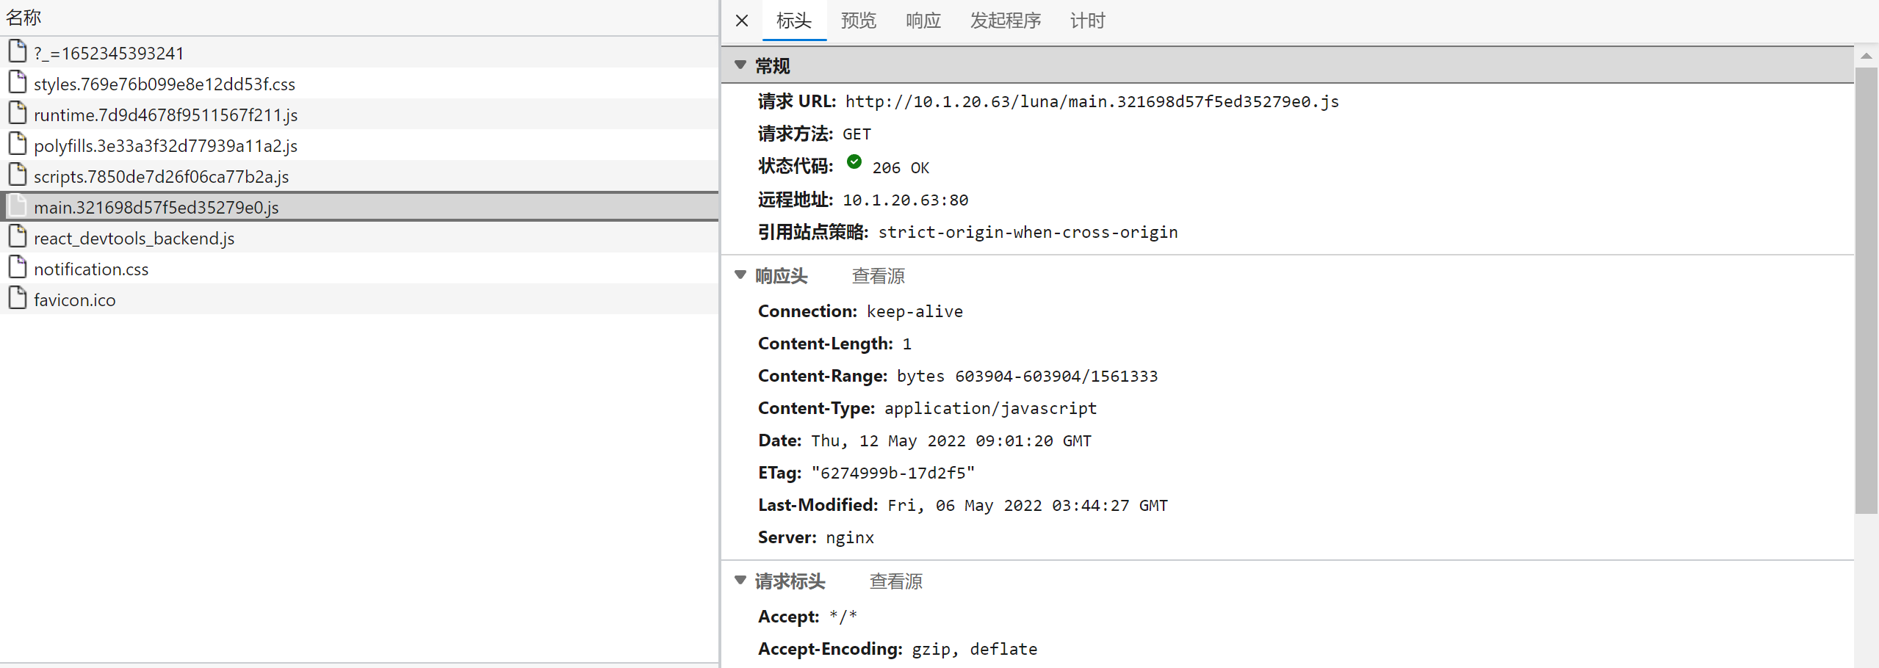Click the file icon next to polyfills.3e33a3f32d77939a11a2.js
This screenshot has width=1879, height=668.
click(x=18, y=144)
